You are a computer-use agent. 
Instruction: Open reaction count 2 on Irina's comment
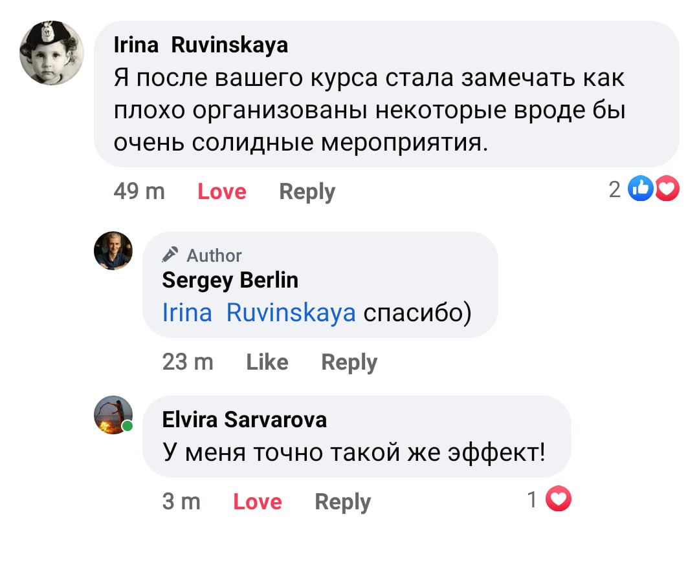click(x=614, y=189)
